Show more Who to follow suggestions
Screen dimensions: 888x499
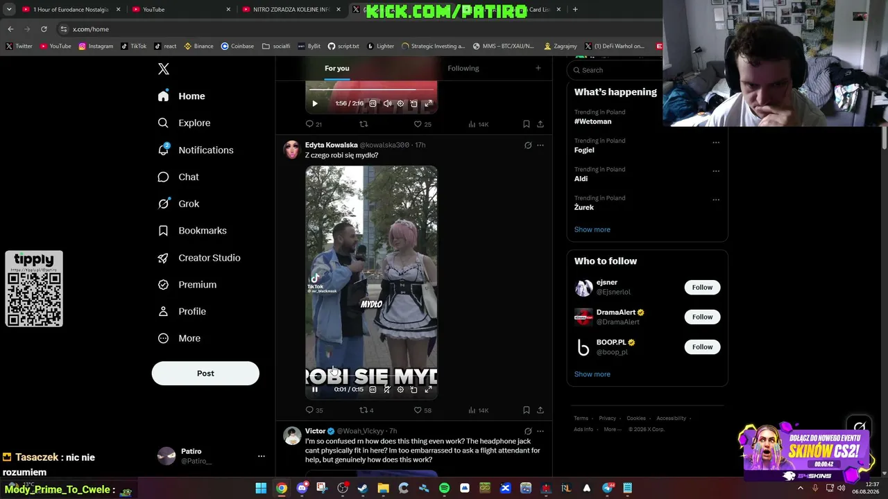click(592, 374)
